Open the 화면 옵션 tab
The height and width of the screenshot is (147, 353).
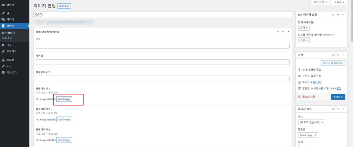pyautogui.click(x=320, y=2)
